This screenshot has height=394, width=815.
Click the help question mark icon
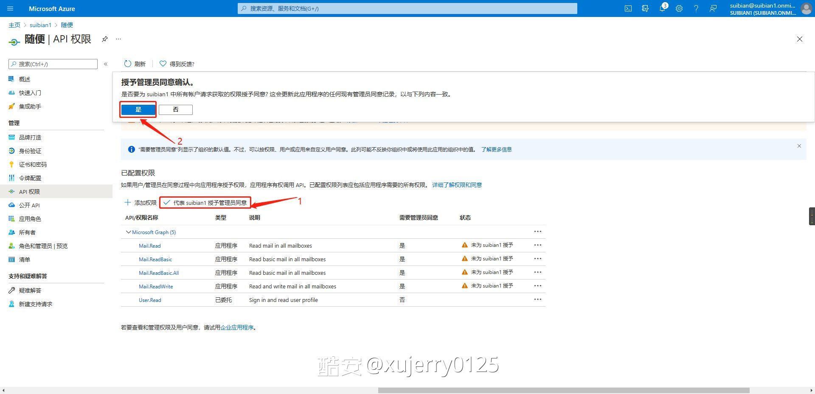[696, 8]
